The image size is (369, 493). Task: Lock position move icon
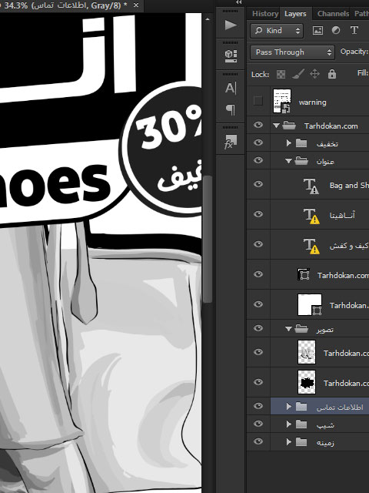tap(314, 74)
